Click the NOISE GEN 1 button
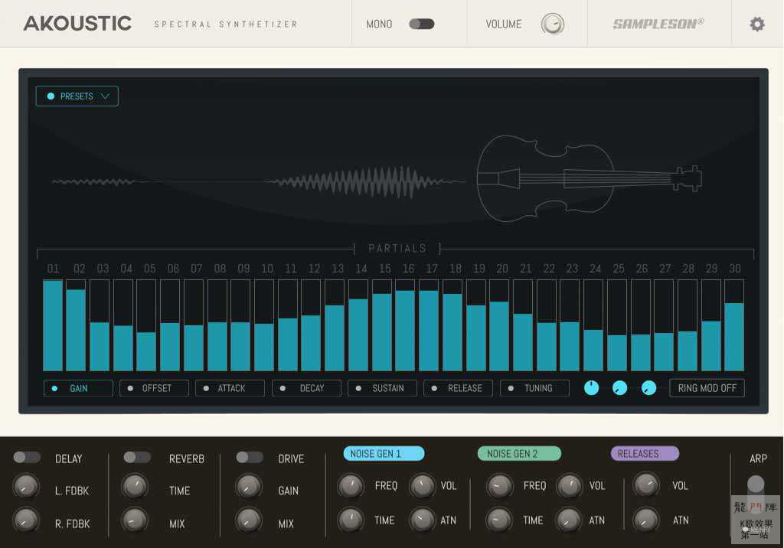The width and height of the screenshot is (784, 548). (384, 454)
